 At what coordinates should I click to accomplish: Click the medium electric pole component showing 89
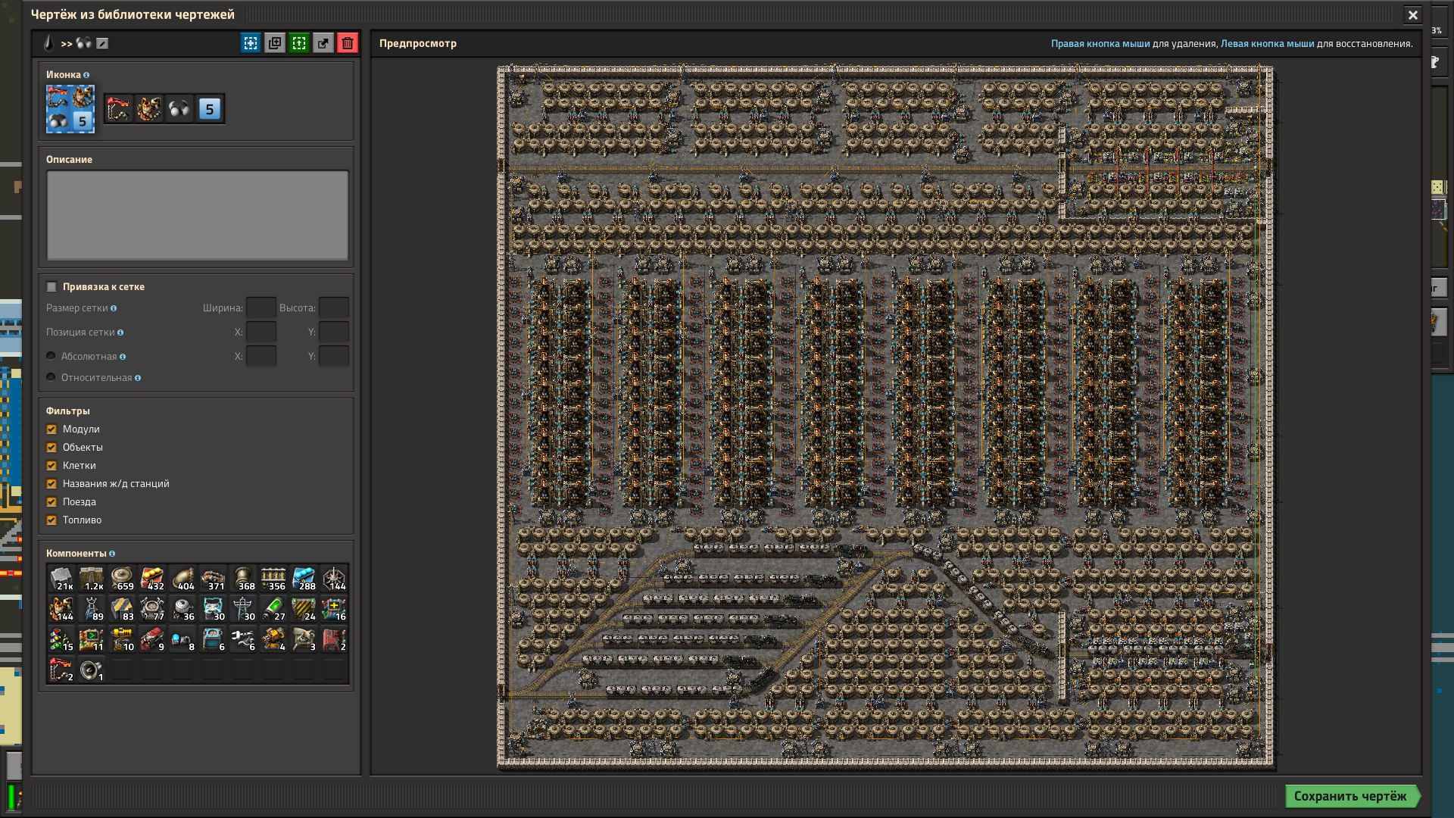click(x=92, y=609)
